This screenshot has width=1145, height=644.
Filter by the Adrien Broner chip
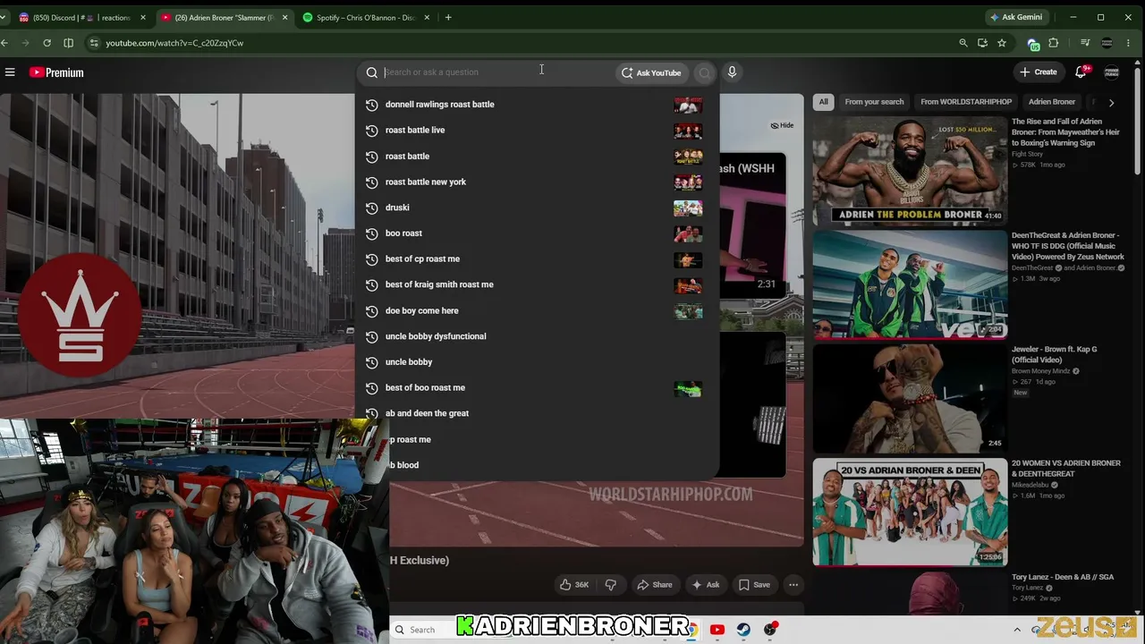point(1052,102)
